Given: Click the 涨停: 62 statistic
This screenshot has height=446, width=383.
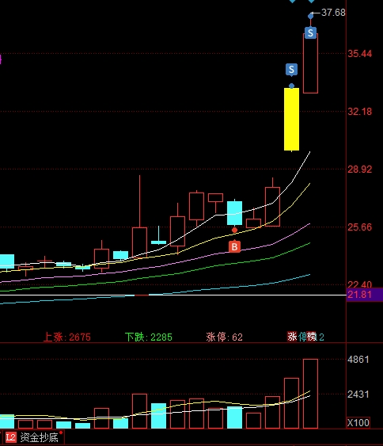Looking at the screenshot, I should (225, 337).
